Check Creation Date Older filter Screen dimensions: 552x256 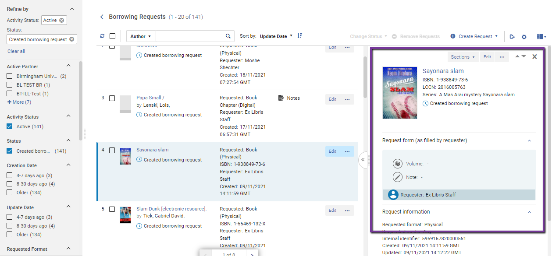point(10,193)
